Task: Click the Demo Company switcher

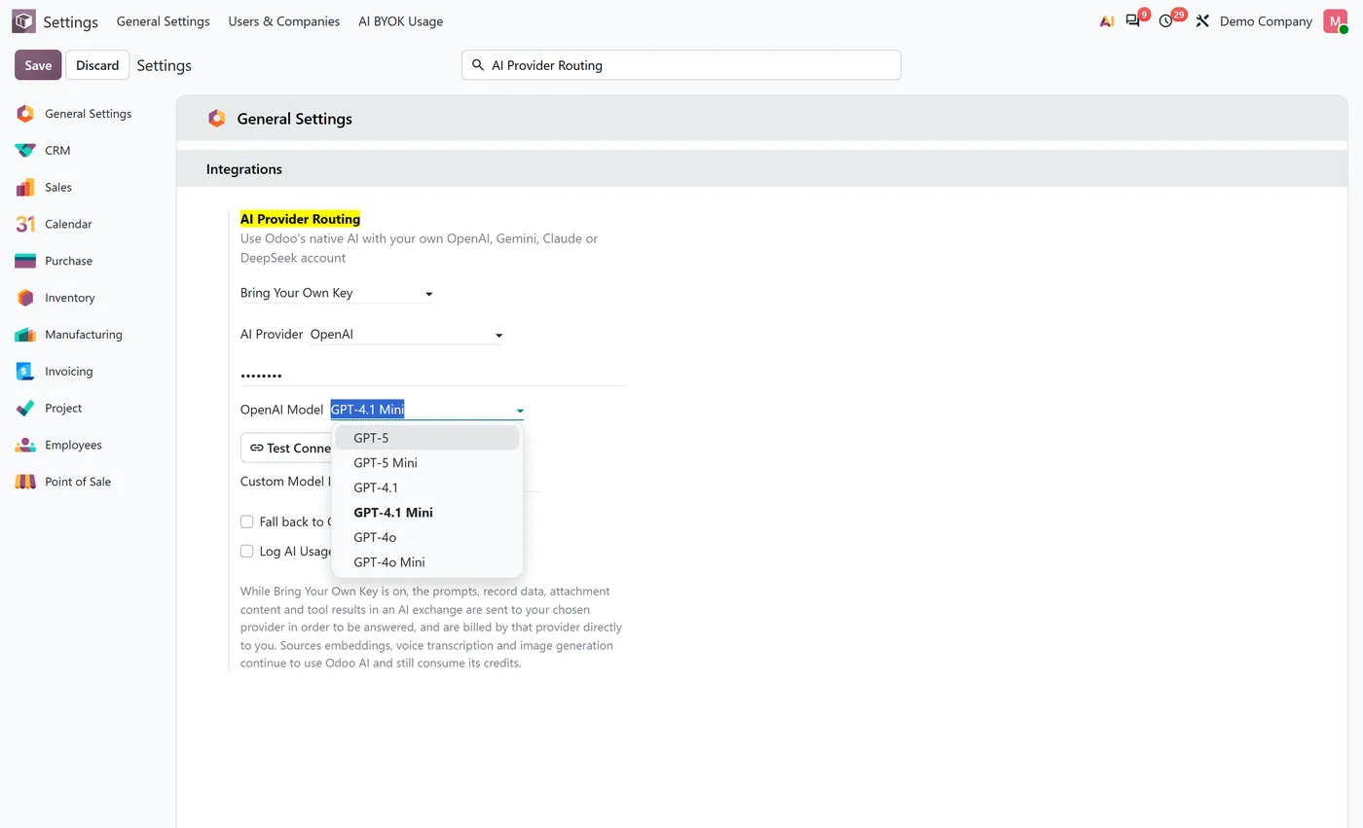Action: point(1266,21)
